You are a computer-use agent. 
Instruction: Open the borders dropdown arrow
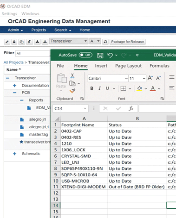(130, 88)
